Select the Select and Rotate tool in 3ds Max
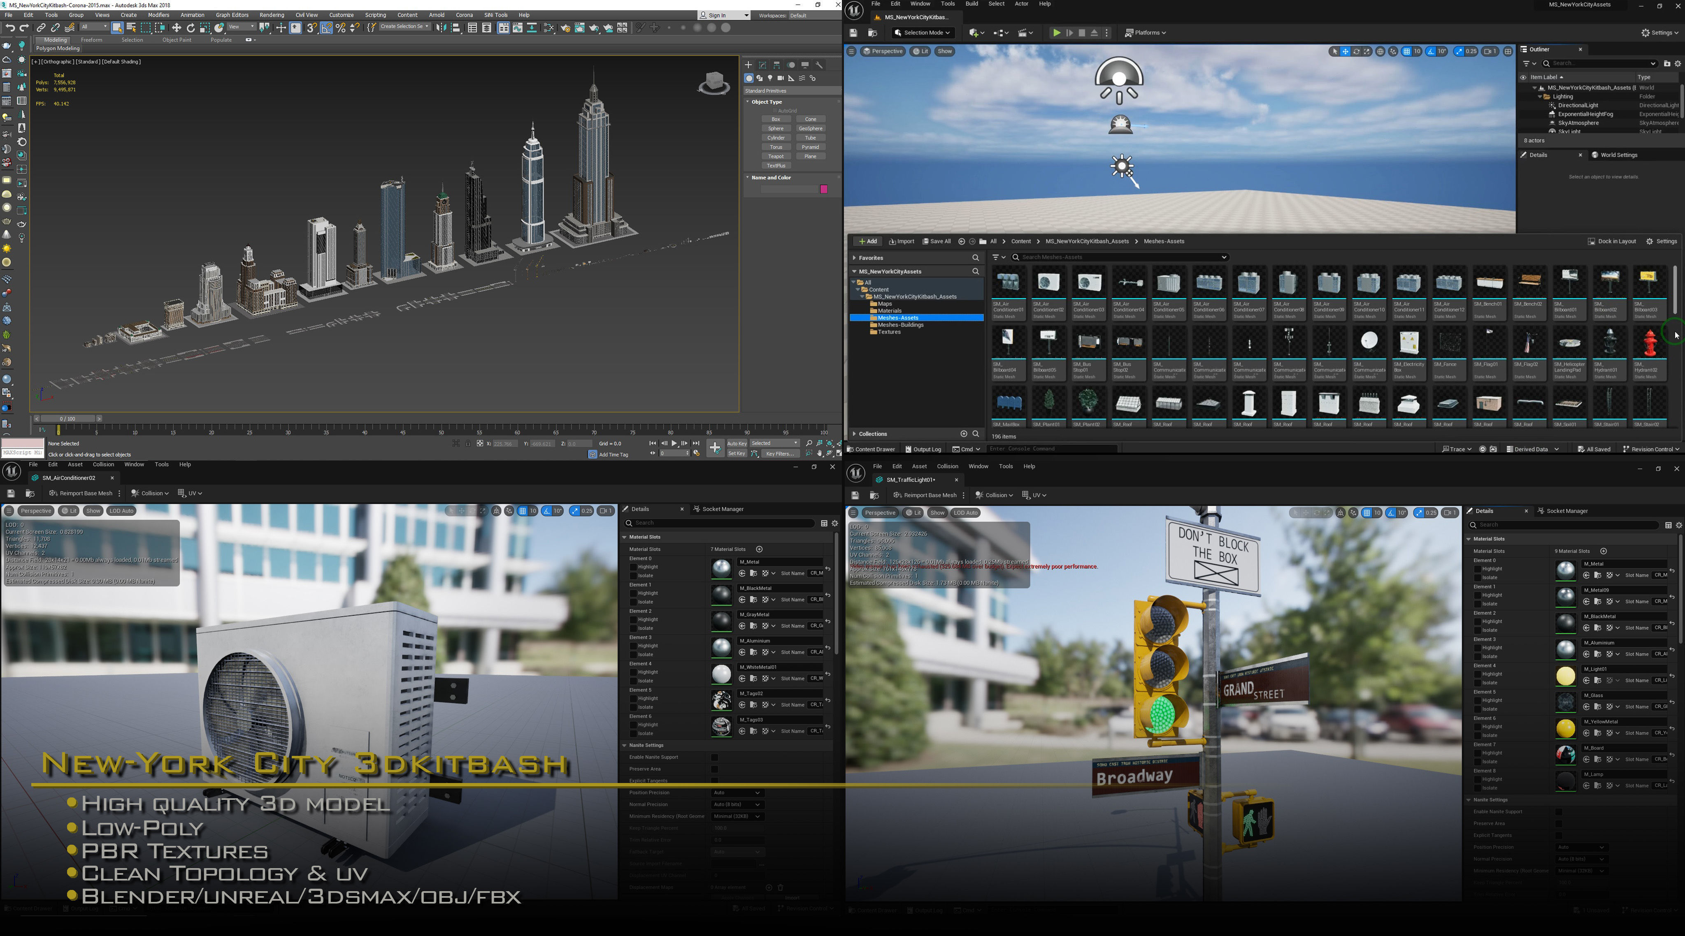1685x936 pixels. [191, 28]
